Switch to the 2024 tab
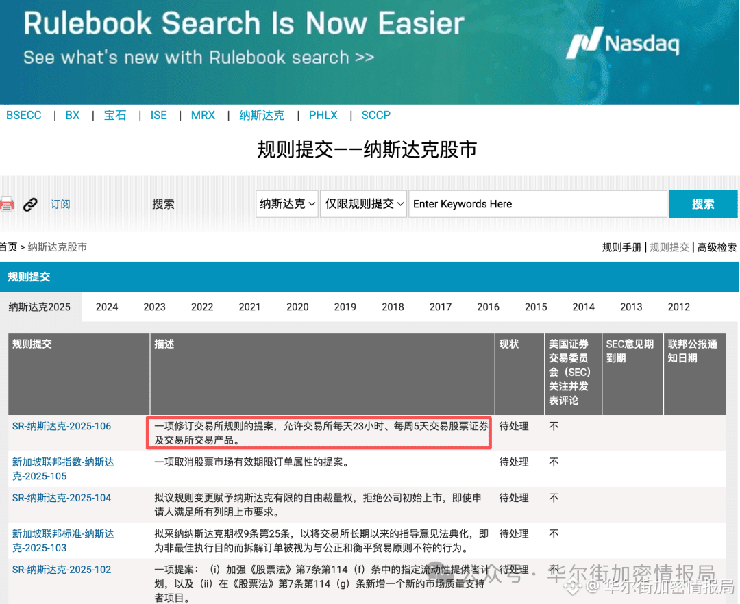 coord(107,307)
